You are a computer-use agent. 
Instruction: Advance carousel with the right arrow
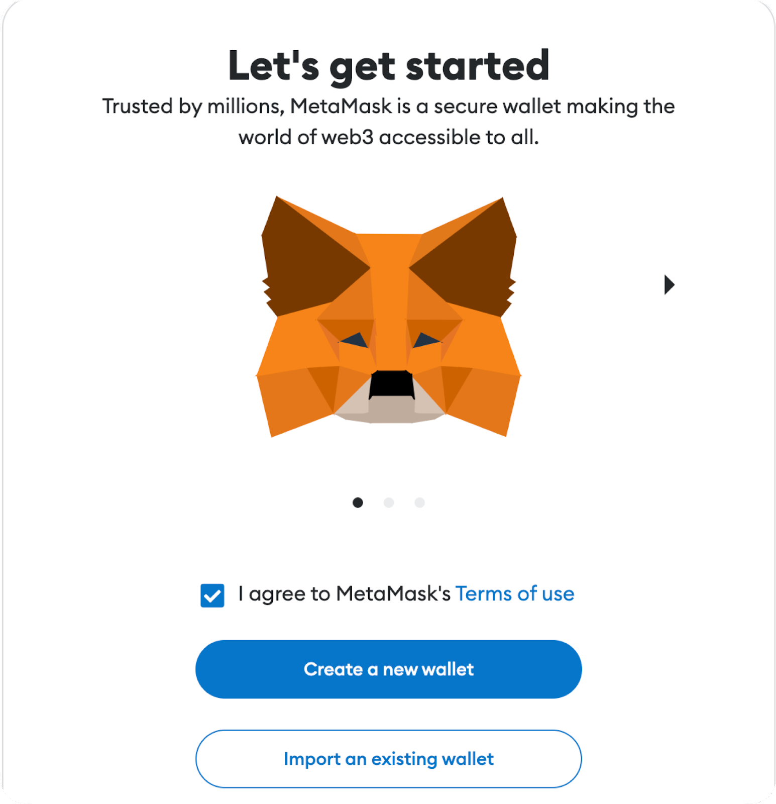[x=669, y=285]
